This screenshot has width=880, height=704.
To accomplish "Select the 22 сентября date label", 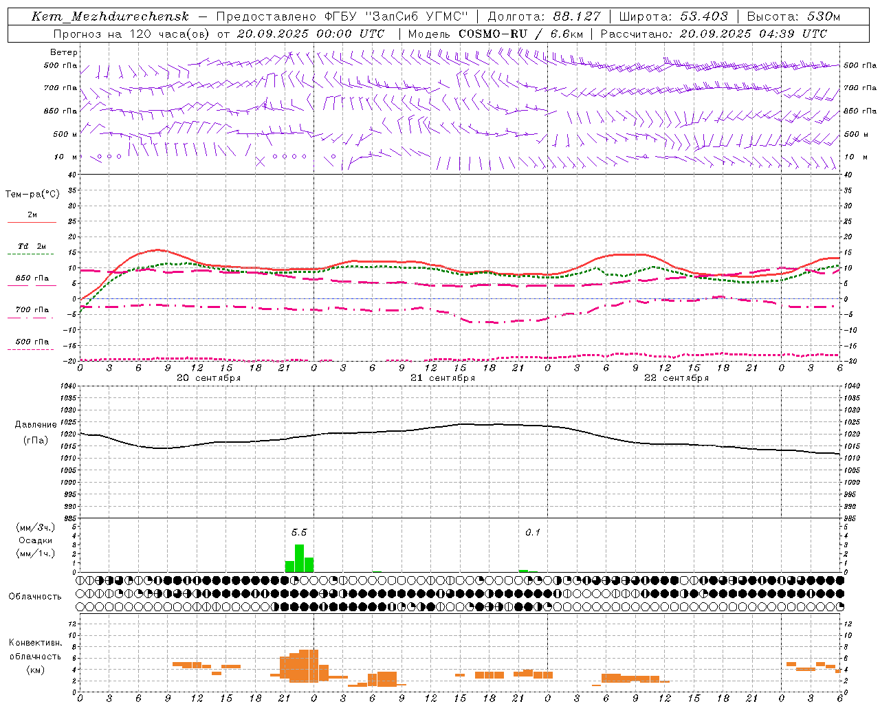I will tap(676, 378).
